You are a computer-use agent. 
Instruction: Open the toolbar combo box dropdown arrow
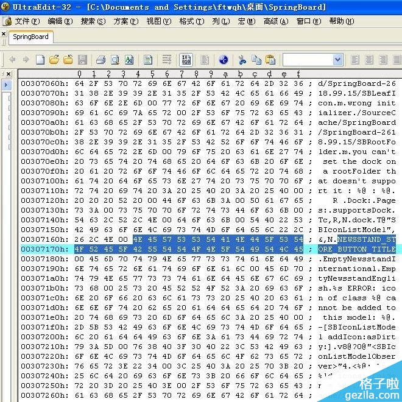[x=337, y=60]
